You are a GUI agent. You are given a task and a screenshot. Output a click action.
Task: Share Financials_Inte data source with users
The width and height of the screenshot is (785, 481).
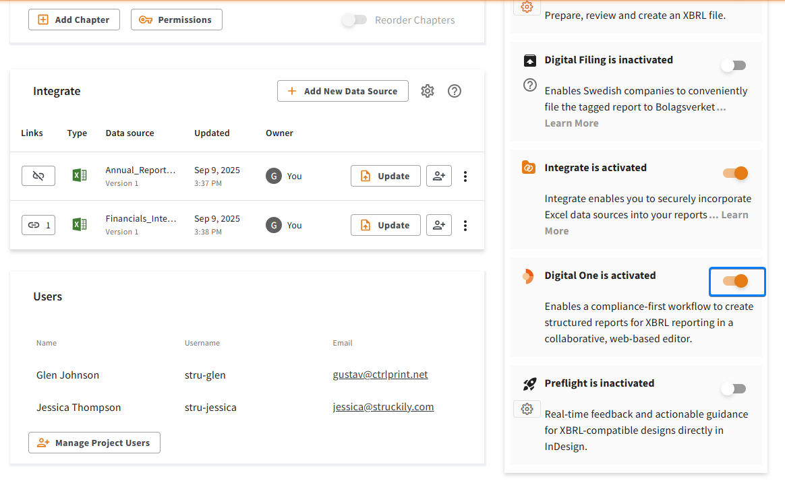point(439,225)
